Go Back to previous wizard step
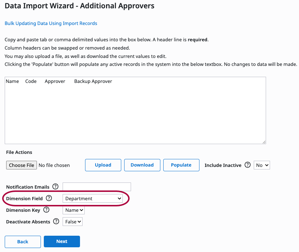Image resolution: width=299 pixels, height=252 pixels. (23, 242)
